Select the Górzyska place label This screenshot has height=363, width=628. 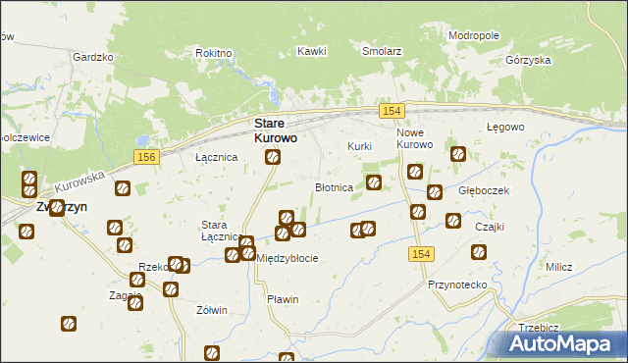(528, 60)
